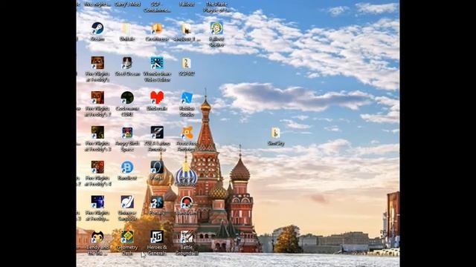Select the shortcut with soldier icon next to Wondershare
This screenshot has width=476, height=267.
click(x=127, y=63)
